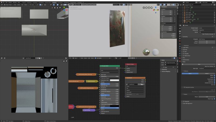Uncheck the Glossy influence checkbox
Viewport: 216px width, 122px height.
(214, 77)
